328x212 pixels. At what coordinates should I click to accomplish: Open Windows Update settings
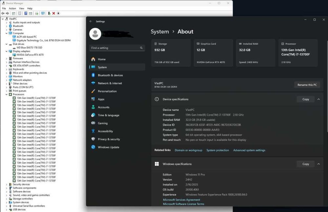click(117, 147)
